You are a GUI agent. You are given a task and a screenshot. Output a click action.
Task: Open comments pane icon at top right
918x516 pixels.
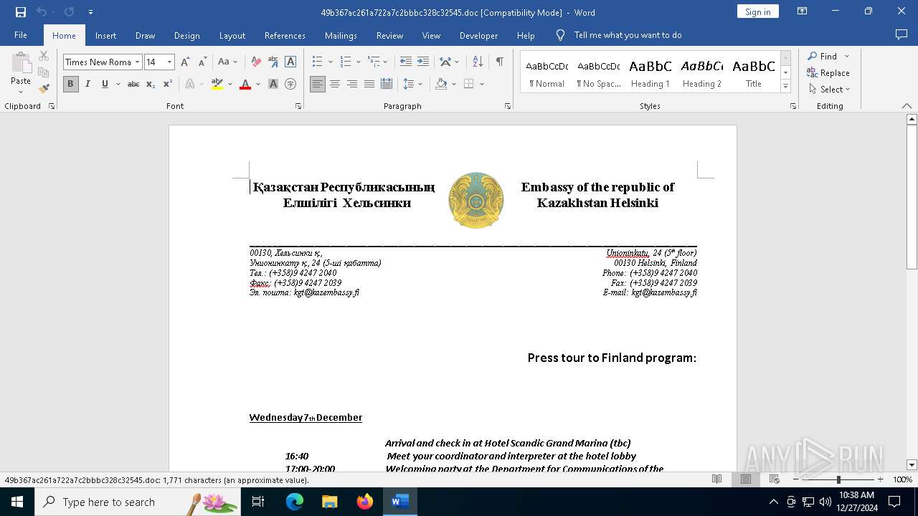[902, 35]
